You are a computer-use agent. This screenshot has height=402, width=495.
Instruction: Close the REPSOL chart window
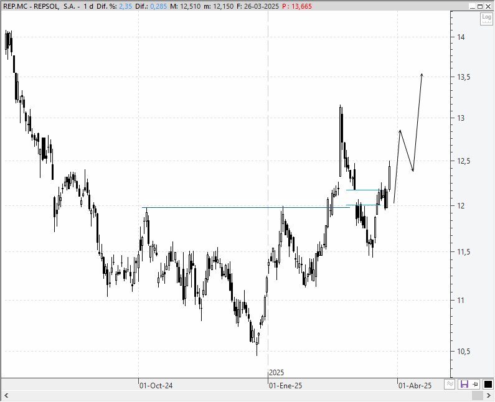[x=488, y=6]
